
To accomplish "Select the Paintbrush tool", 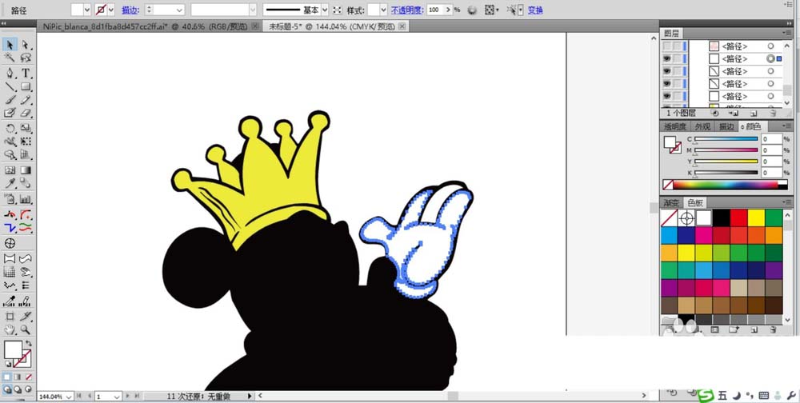I will click(x=10, y=100).
